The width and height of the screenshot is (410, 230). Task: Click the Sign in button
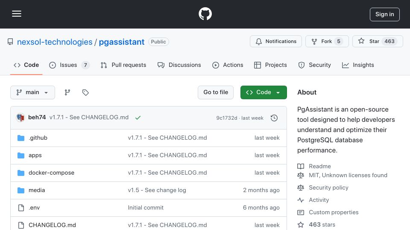coord(385,14)
